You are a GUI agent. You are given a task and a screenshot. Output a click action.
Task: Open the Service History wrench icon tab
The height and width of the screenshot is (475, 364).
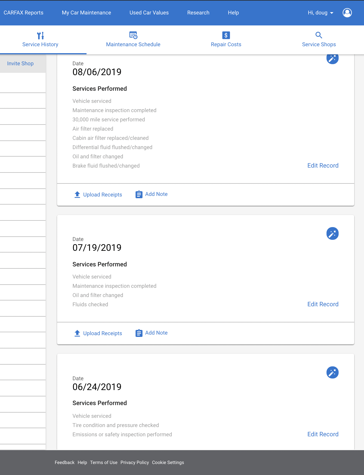40,36
